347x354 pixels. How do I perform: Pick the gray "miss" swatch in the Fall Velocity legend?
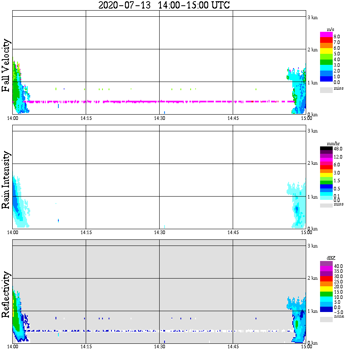pos(326,90)
